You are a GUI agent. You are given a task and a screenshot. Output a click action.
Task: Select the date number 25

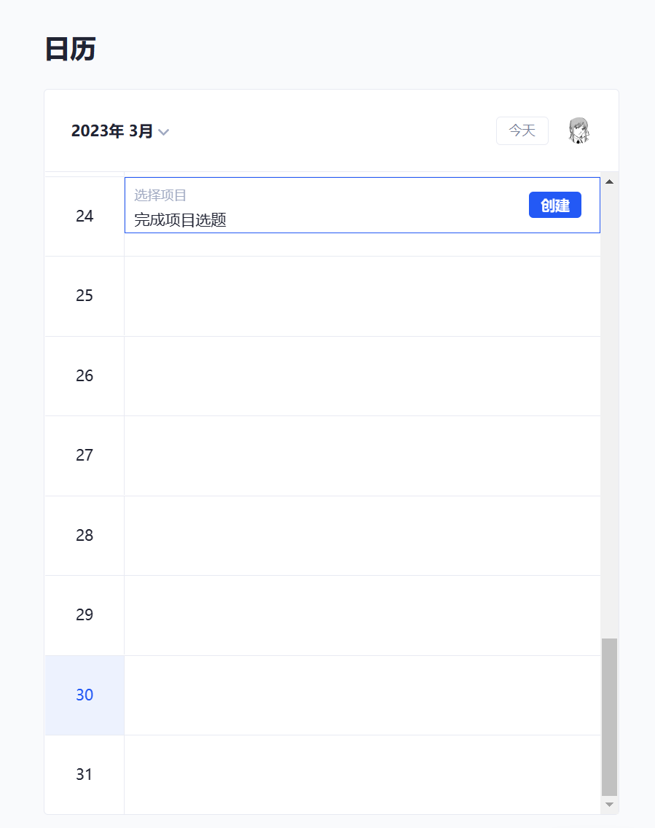pyautogui.click(x=85, y=296)
